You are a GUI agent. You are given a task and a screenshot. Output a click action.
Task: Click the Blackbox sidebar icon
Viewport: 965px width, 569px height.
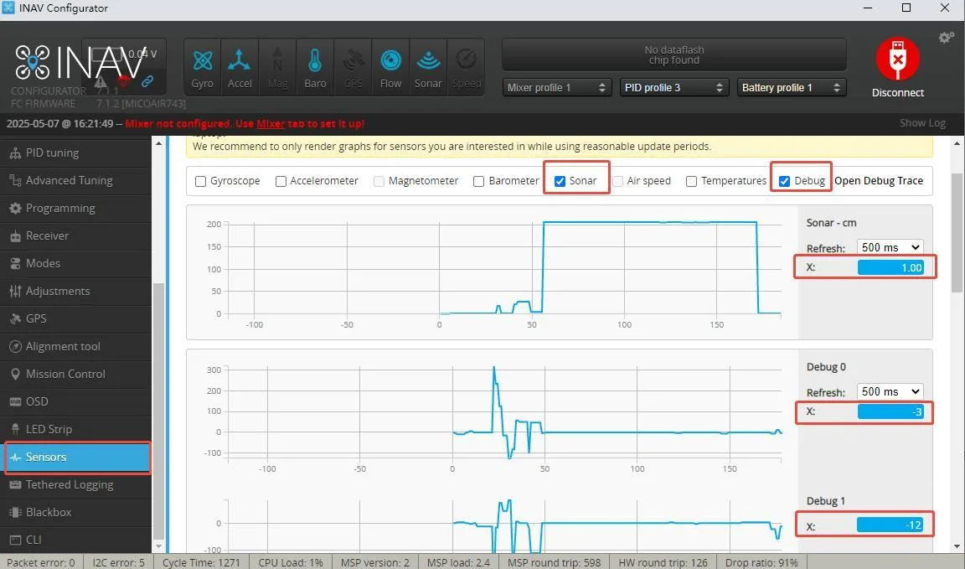pos(15,512)
